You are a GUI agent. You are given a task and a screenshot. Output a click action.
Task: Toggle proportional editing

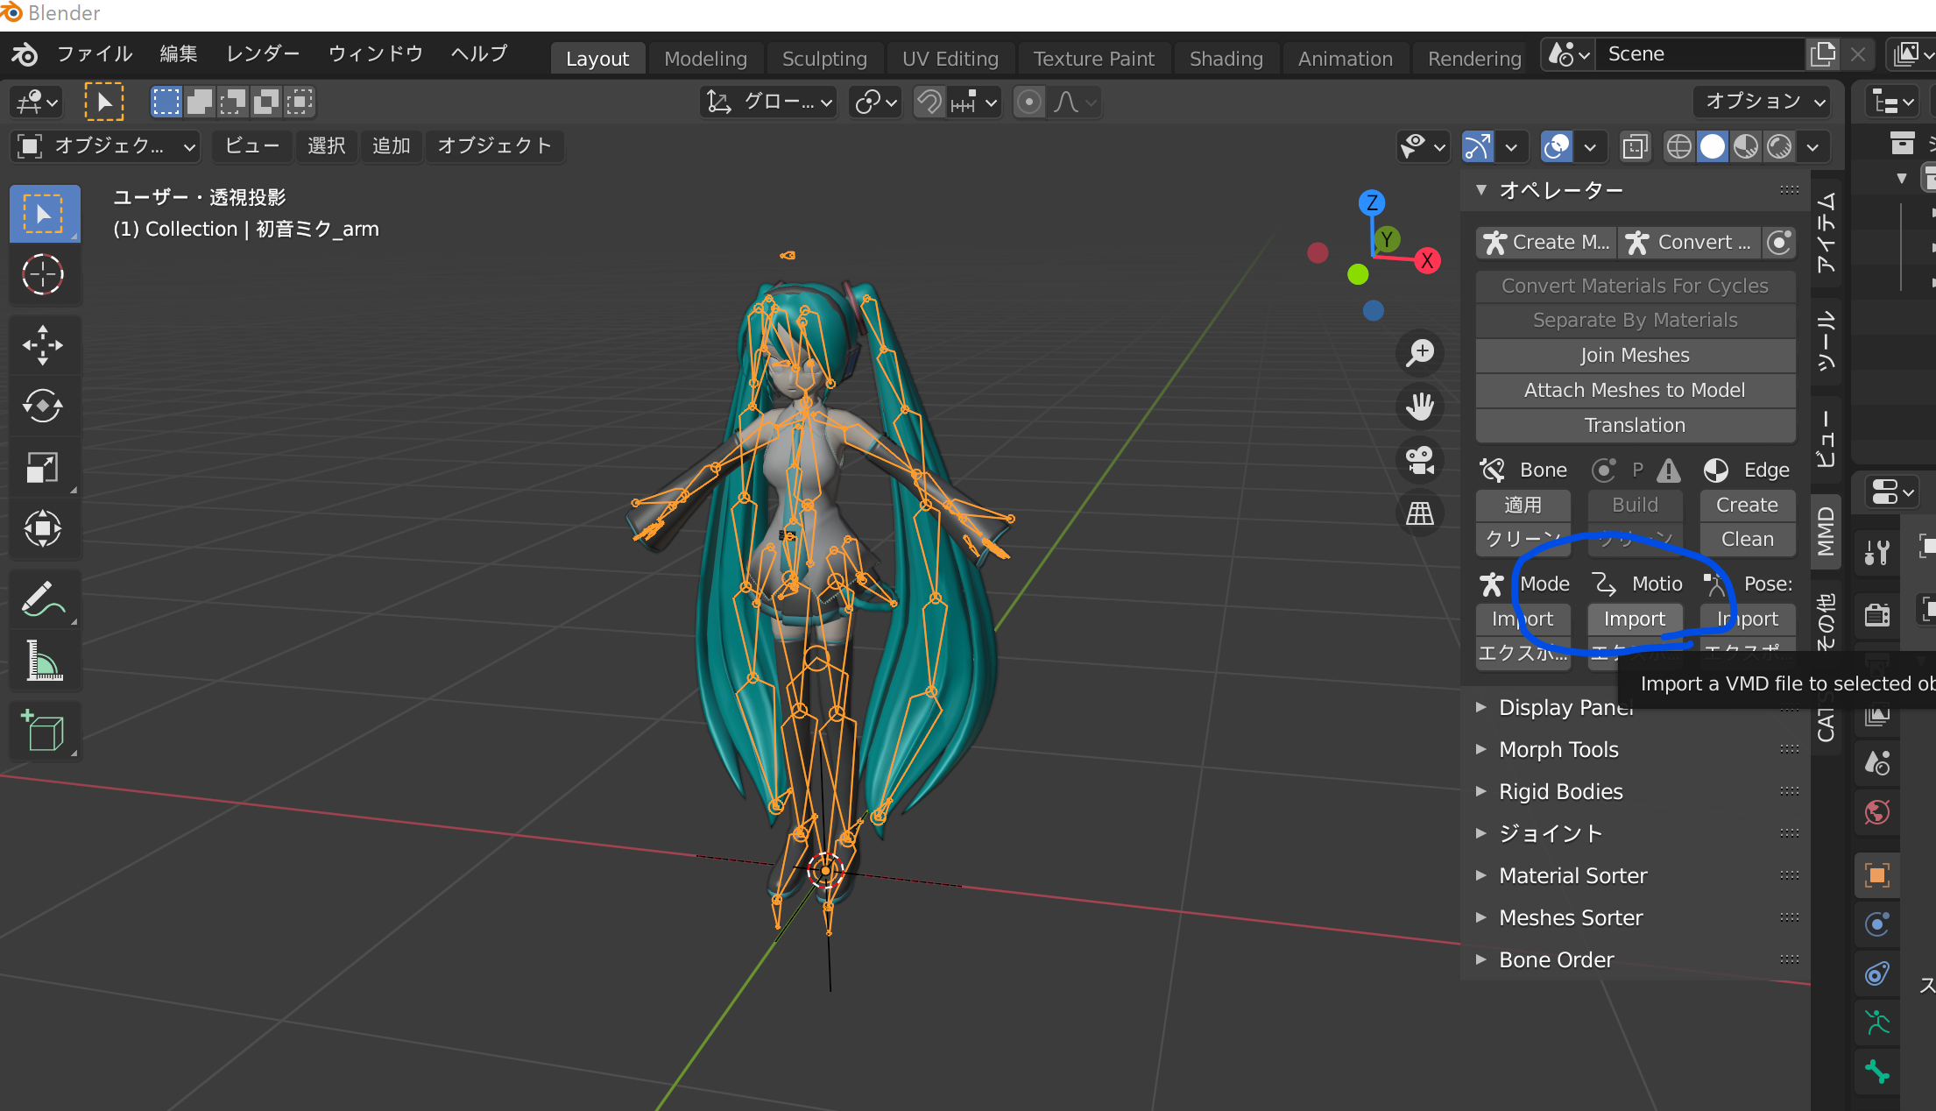[x=1029, y=103]
